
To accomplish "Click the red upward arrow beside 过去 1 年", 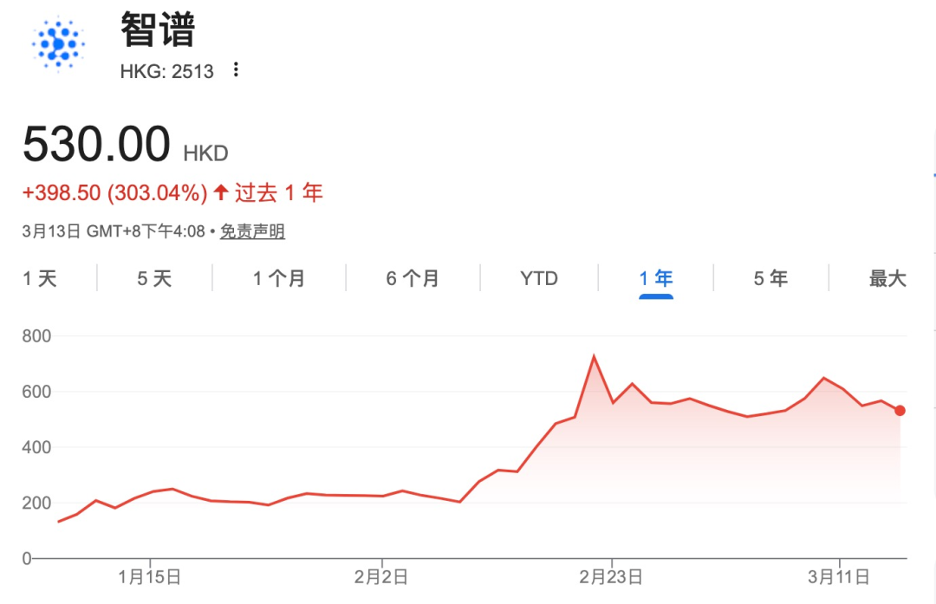I will 222,192.
